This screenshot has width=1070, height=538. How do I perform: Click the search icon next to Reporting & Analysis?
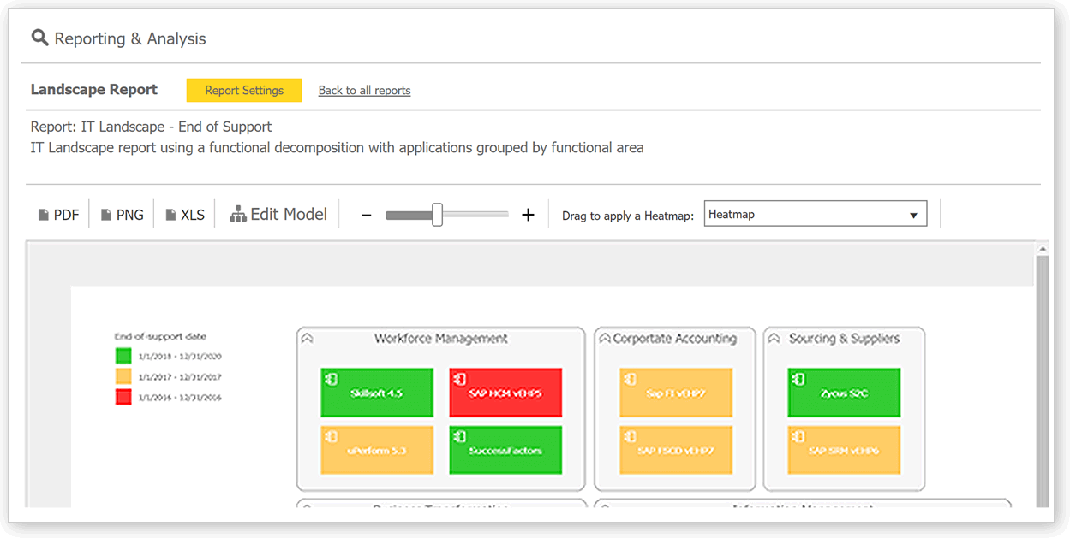39,38
